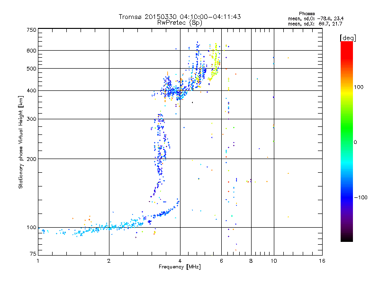379x284 pixels.
Task: Click y-axis tick label '75'
Action: (33, 254)
